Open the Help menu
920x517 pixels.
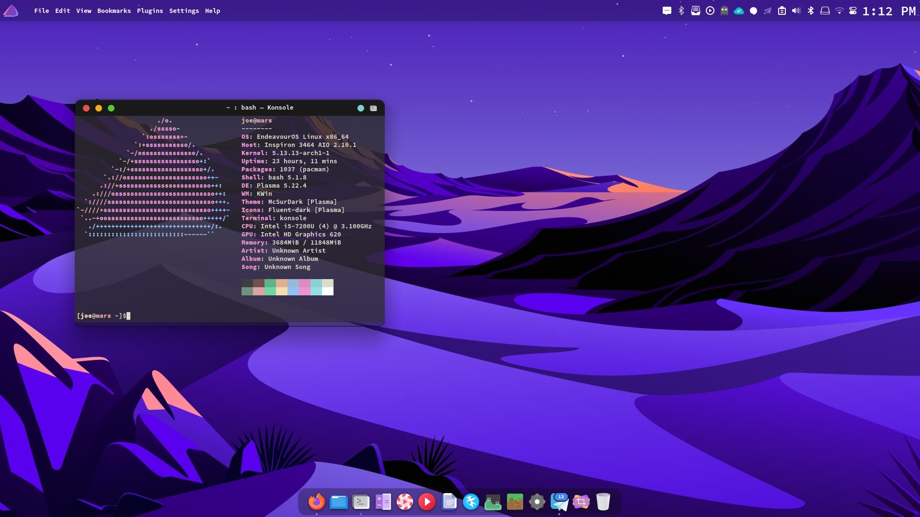[x=213, y=11]
